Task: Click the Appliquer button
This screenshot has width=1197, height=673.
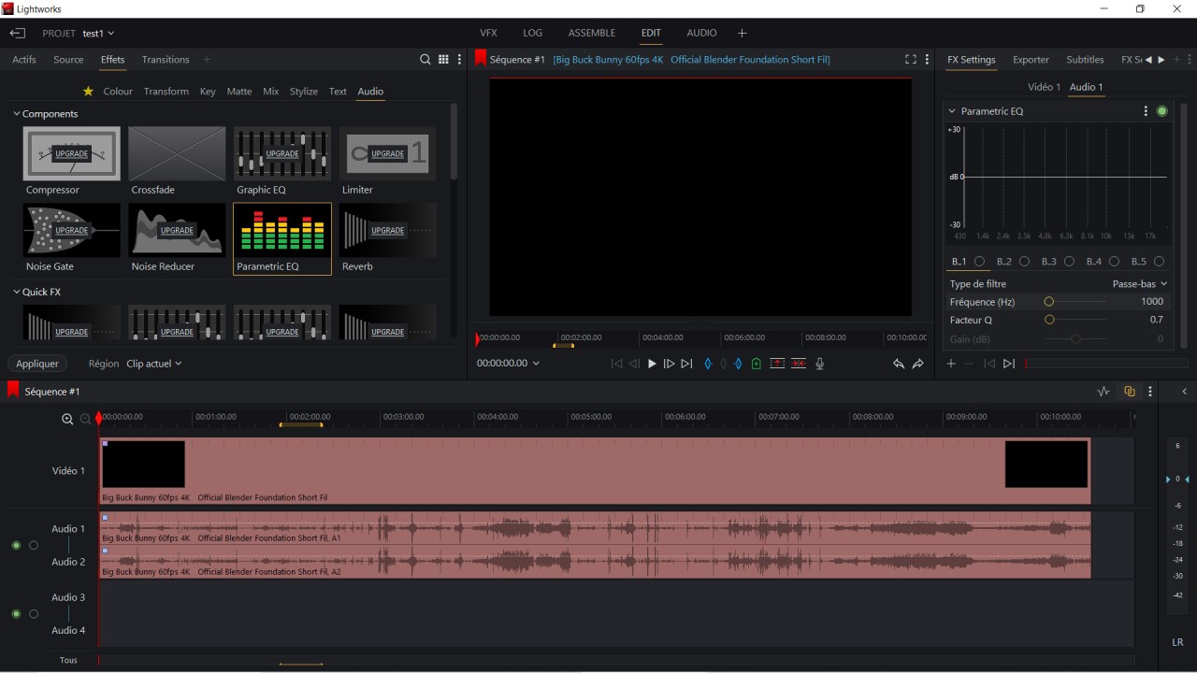Action: pyautogui.click(x=37, y=364)
